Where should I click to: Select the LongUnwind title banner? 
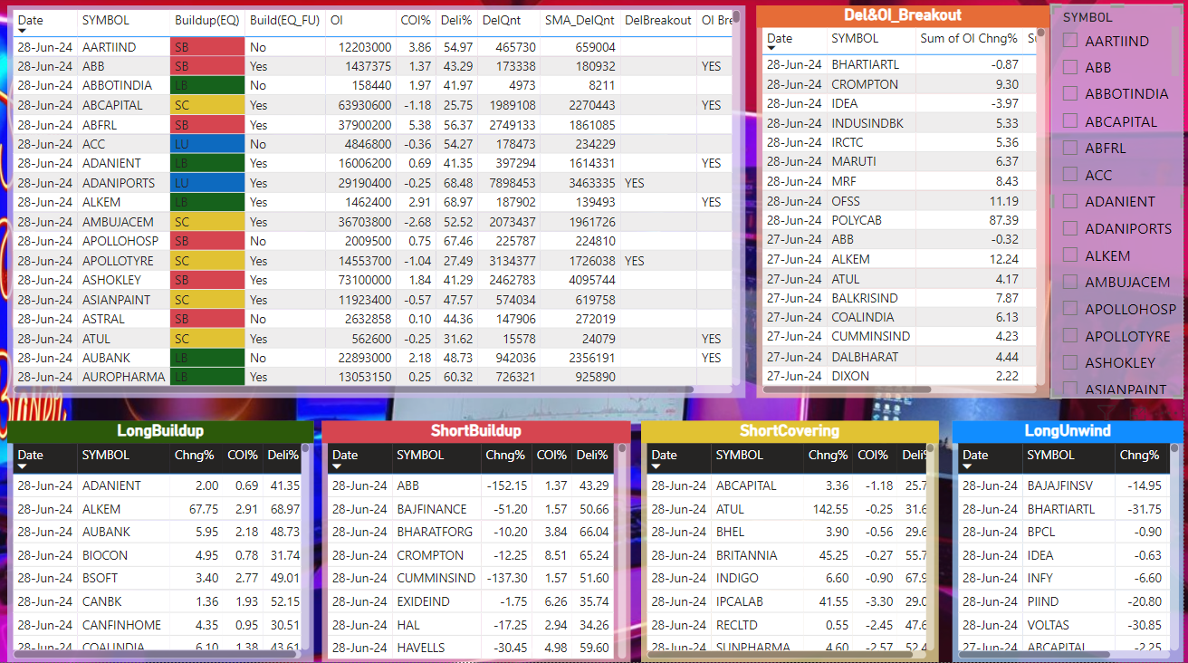1068,431
